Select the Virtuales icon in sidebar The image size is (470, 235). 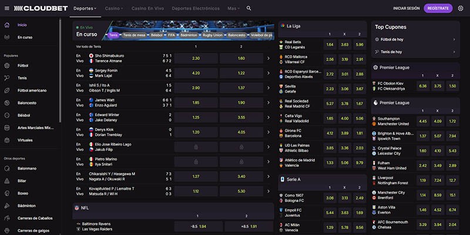point(7,140)
